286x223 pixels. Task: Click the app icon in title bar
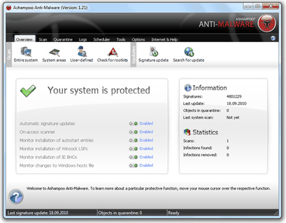tap(9, 7)
